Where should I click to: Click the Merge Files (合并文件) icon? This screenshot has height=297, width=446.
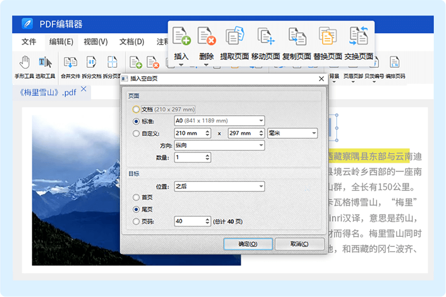[70, 62]
